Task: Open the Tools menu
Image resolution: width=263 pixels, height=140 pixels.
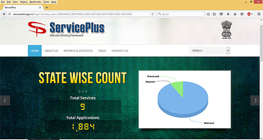Action: click(x=46, y=2)
